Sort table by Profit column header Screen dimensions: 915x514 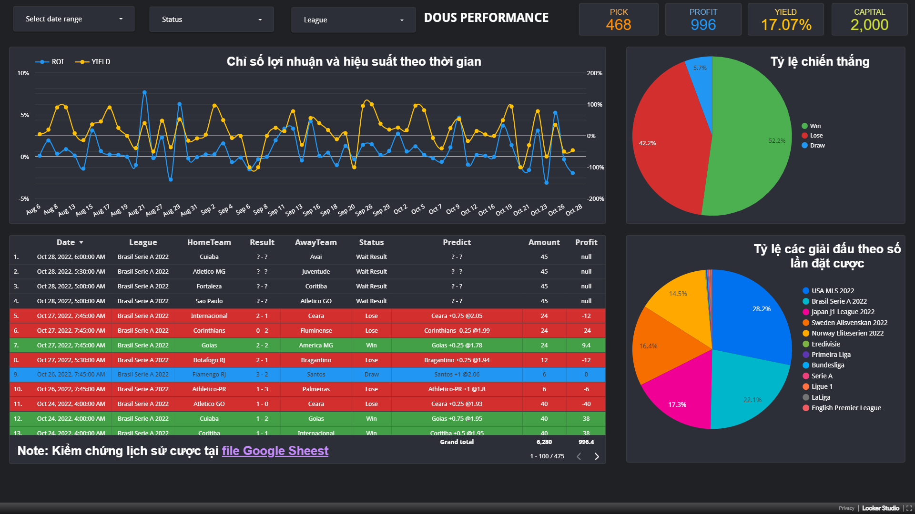pyautogui.click(x=586, y=242)
